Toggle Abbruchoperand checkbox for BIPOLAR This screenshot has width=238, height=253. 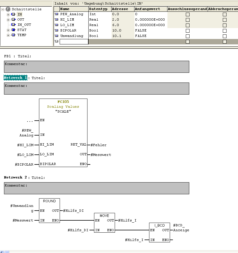pyautogui.click(x=225, y=31)
